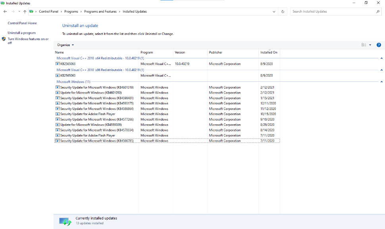Sort by Publisher column header
Image resolution: width=385 pixels, height=229 pixels.
click(233, 52)
